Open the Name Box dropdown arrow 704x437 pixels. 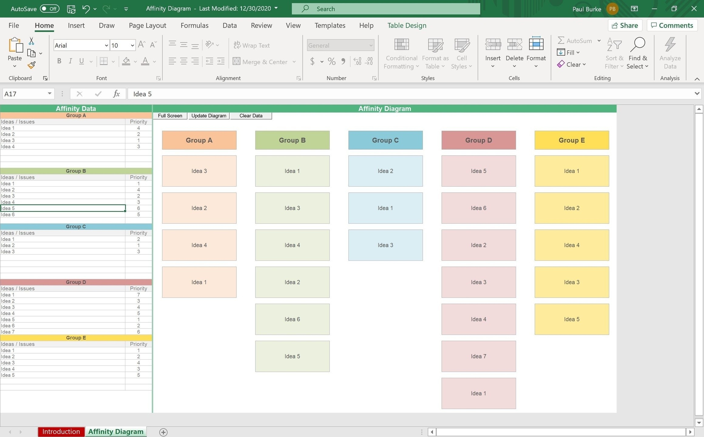49,93
